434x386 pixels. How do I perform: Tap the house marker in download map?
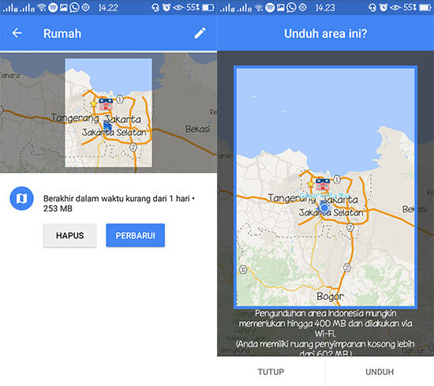pos(323,184)
